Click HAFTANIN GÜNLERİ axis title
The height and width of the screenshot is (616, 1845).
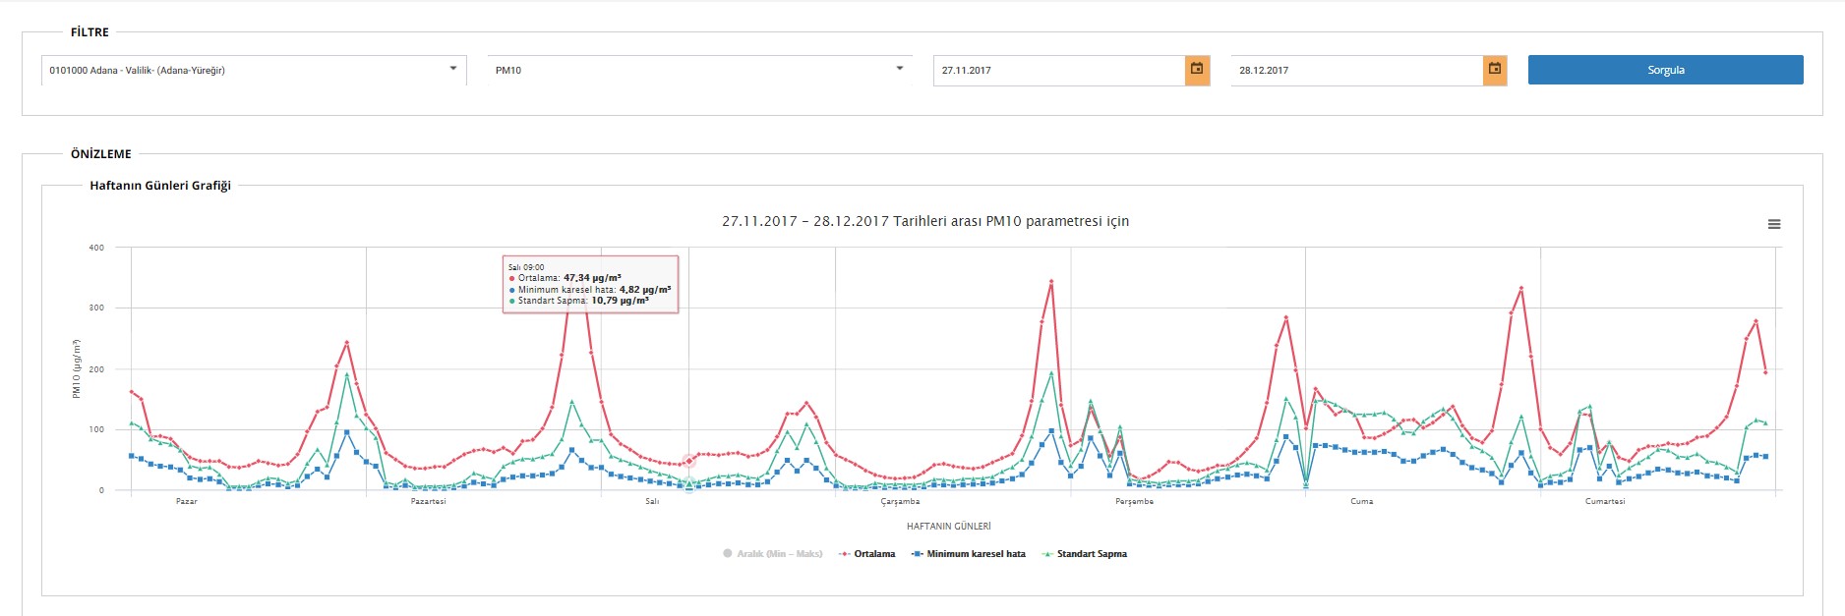coord(948,527)
